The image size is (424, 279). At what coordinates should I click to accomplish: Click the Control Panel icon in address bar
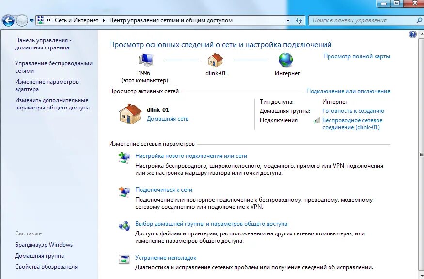pos(41,20)
